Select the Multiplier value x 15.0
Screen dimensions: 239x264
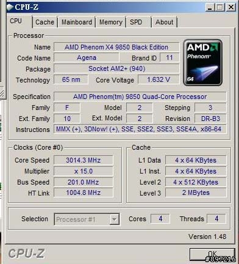[x=83, y=171]
